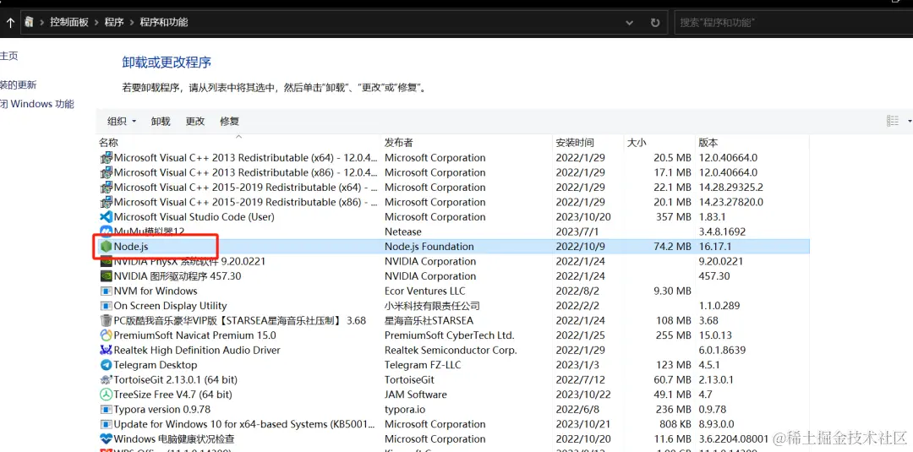Select 'TortoiseGit 2.13.0.1 (64 bit)' name
The width and height of the screenshot is (913, 452).
click(175, 380)
